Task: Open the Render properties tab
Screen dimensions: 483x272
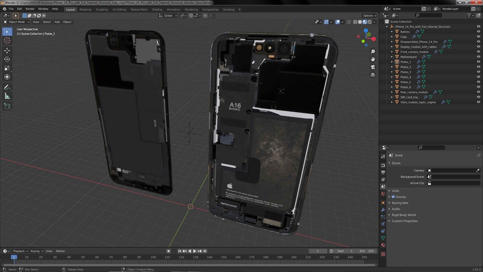Action: click(x=383, y=165)
